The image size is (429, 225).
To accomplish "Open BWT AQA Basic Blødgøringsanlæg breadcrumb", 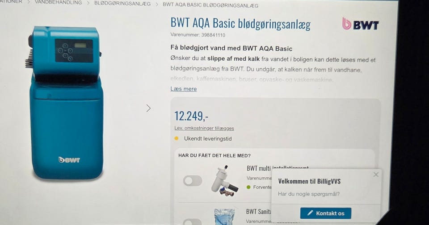I will tap(210, 5).
